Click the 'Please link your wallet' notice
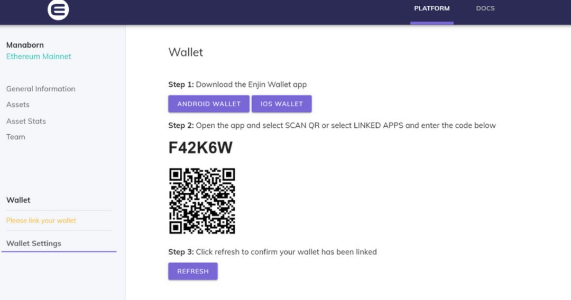Image resolution: width=571 pixels, height=300 pixels. pyautogui.click(x=41, y=220)
